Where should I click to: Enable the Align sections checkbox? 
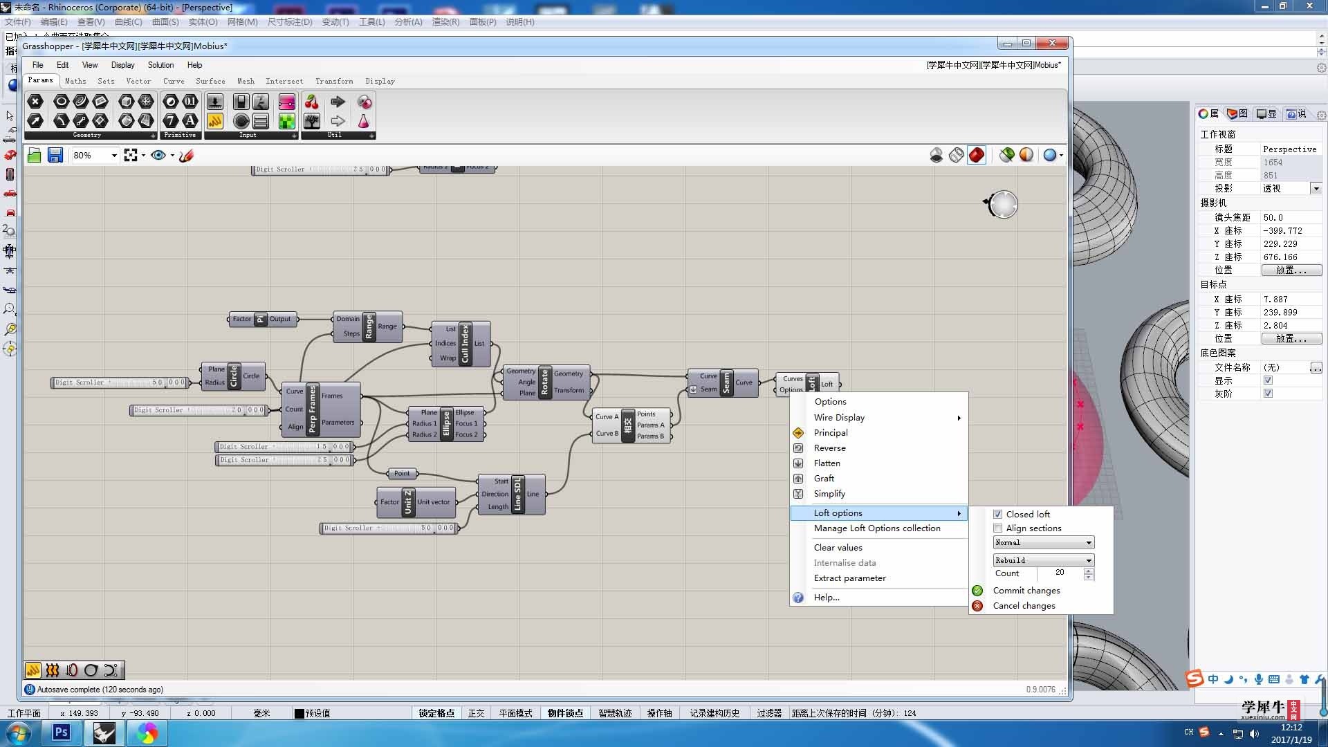pyautogui.click(x=997, y=528)
